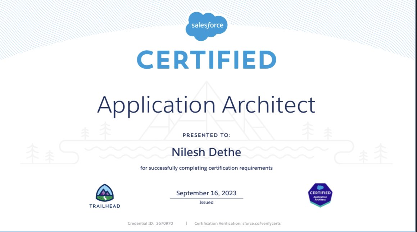Click the Issued label

207,202
